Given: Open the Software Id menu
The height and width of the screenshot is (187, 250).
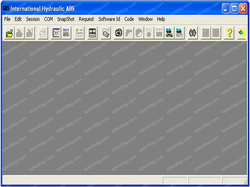Looking at the screenshot, I should tap(109, 19).
